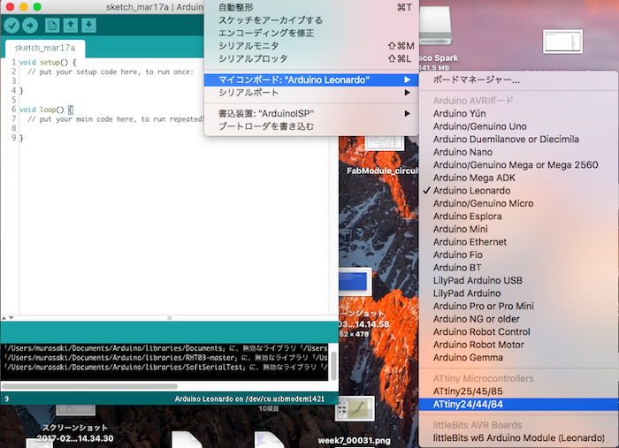Open ボードマネージャー… from board list
619x448 pixels.
point(518,80)
